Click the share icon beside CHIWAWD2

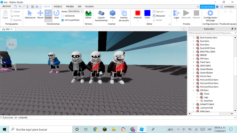point(221,7)
